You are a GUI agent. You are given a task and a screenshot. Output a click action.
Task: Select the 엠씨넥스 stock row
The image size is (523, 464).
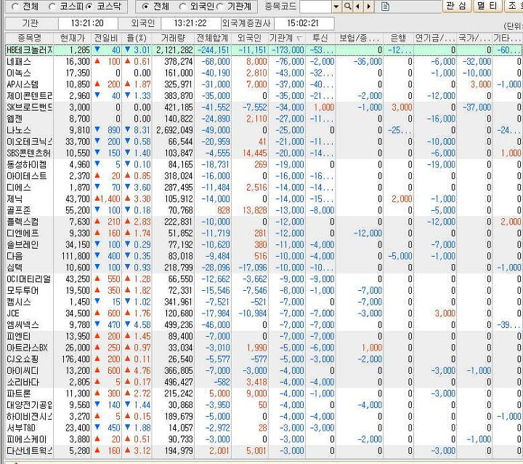pos(264,325)
